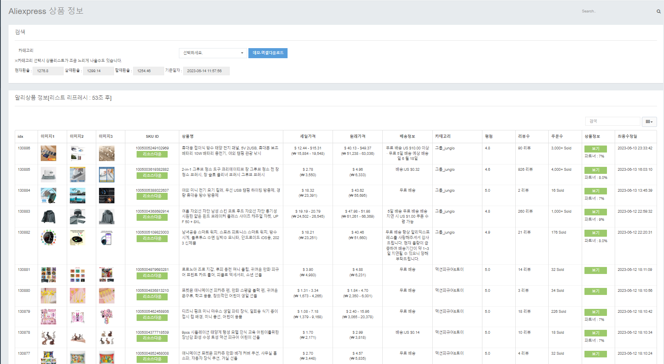
Task: Focus the top Search text field
Action: pos(617,11)
